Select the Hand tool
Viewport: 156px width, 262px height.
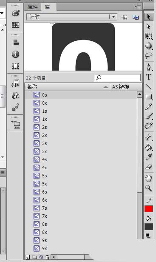148,178
